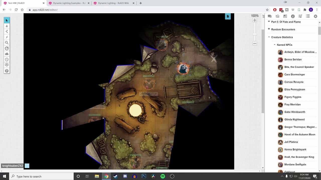Select Cara Stormsinger in journal
The height and width of the screenshot is (180, 321).
(295, 74)
